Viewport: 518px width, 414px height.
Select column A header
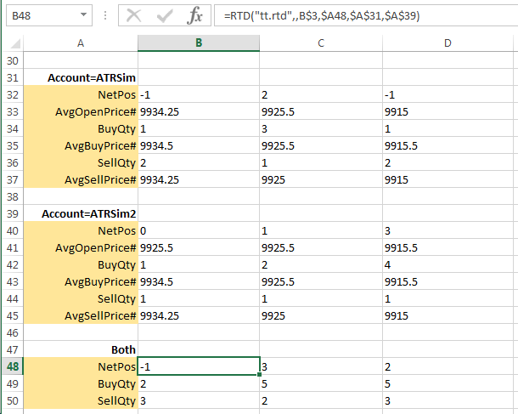tap(81, 43)
